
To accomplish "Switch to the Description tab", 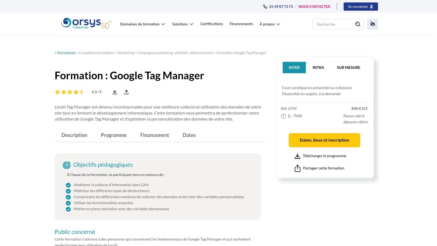I will point(74,135).
